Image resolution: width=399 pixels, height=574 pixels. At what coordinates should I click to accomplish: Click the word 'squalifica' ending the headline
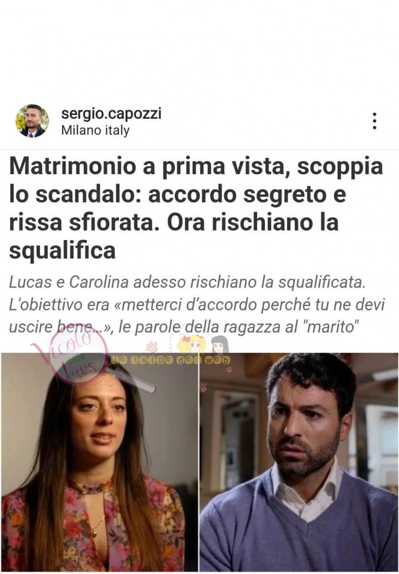click(62, 251)
